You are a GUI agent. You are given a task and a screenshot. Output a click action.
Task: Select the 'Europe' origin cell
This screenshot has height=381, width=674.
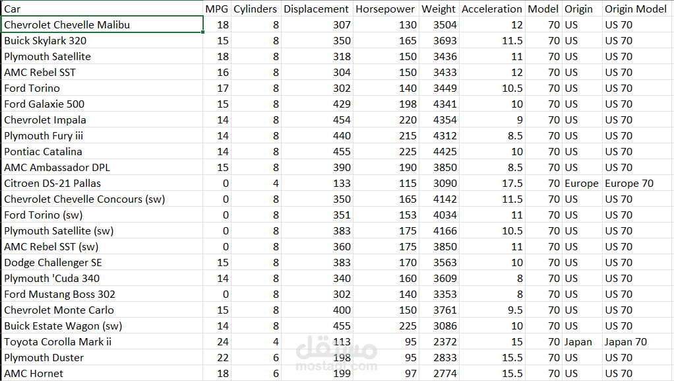tap(582, 184)
